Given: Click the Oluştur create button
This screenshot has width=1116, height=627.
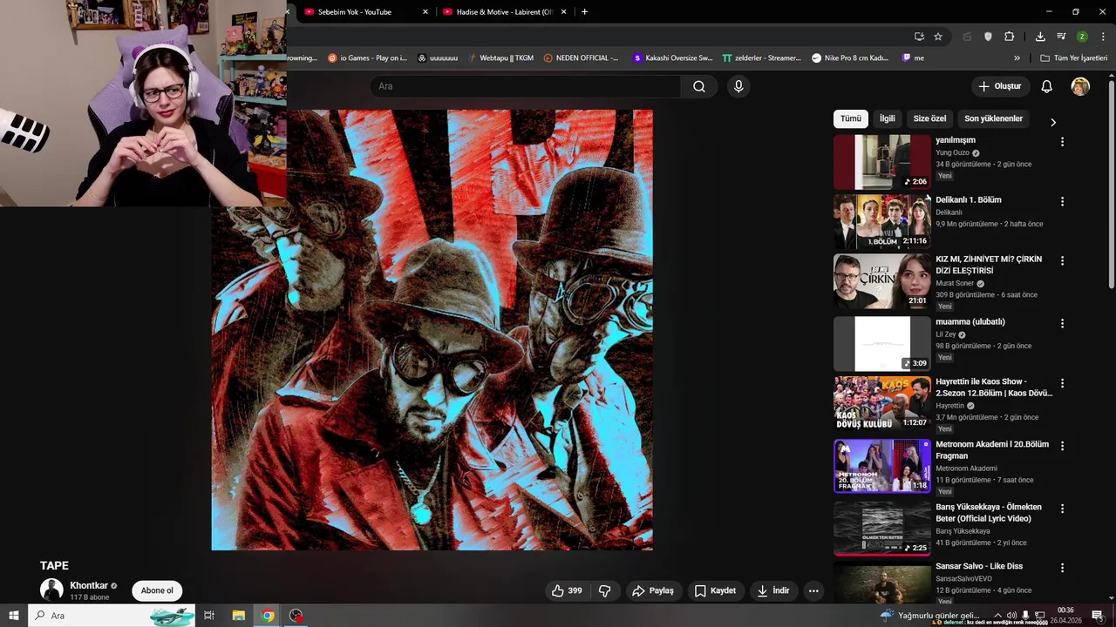Looking at the screenshot, I should 1000,86.
